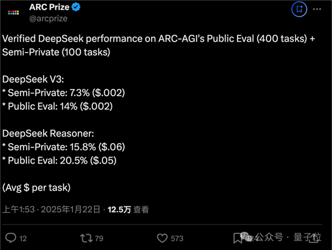
Task: Click the reply speech bubble icon
Action: point(10,238)
